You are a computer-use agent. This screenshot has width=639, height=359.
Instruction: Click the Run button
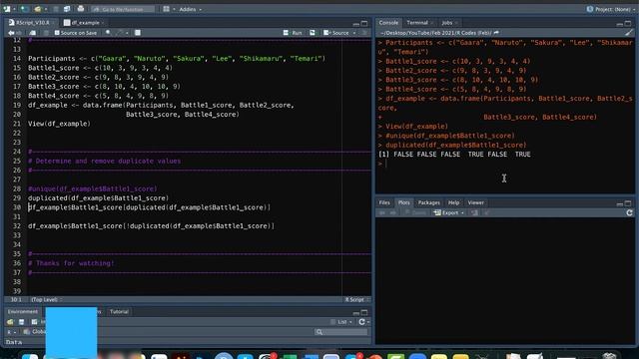(293, 33)
